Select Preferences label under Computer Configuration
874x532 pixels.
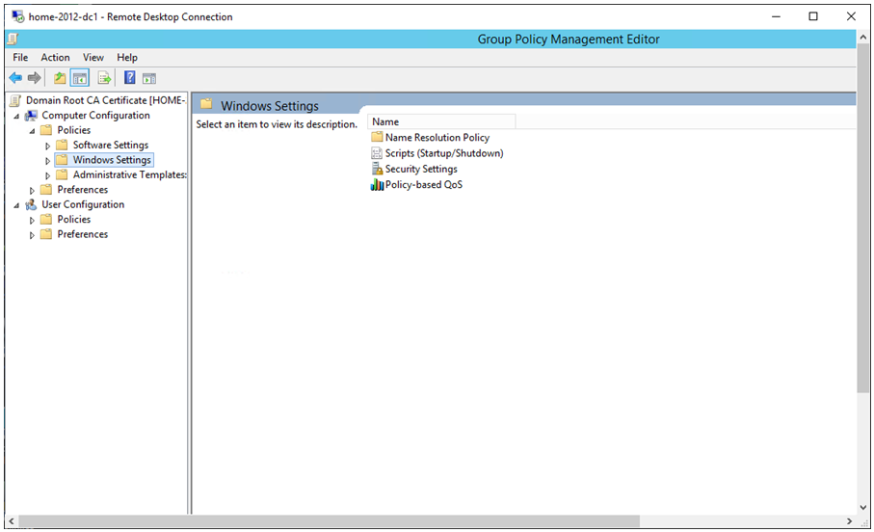(x=83, y=190)
